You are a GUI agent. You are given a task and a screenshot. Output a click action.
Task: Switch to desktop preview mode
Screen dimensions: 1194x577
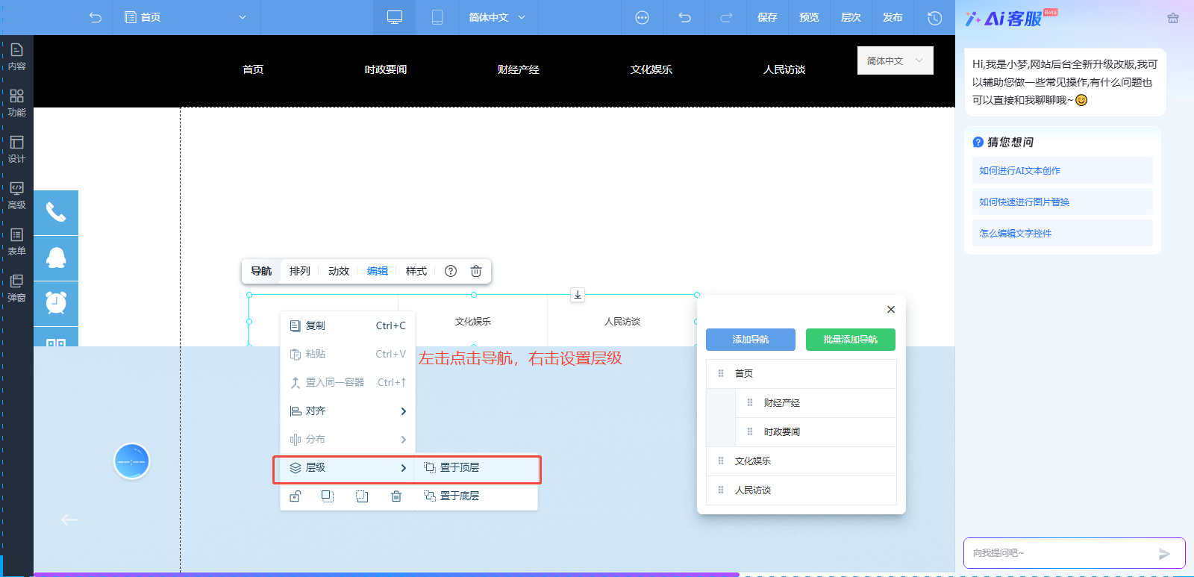(395, 17)
